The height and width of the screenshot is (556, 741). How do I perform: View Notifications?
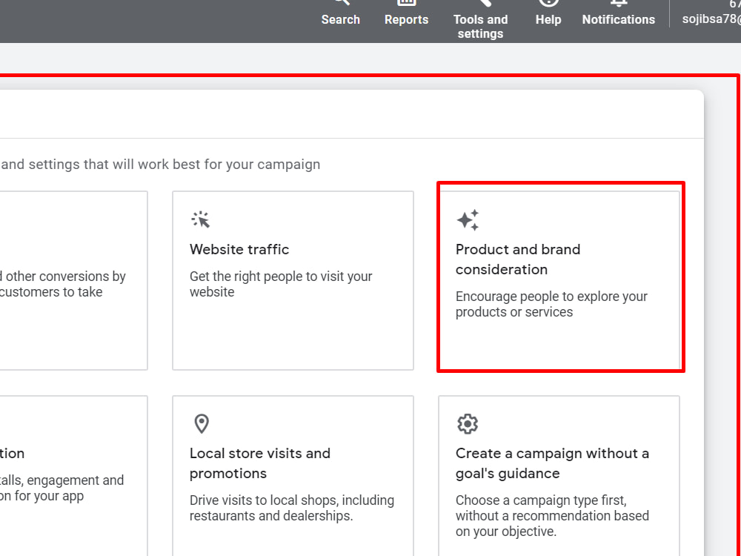pyautogui.click(x=618, y=13)
